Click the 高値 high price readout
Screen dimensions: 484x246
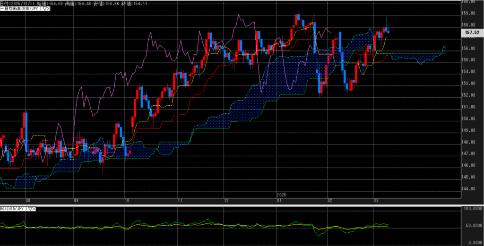click(x=74, y=3)
